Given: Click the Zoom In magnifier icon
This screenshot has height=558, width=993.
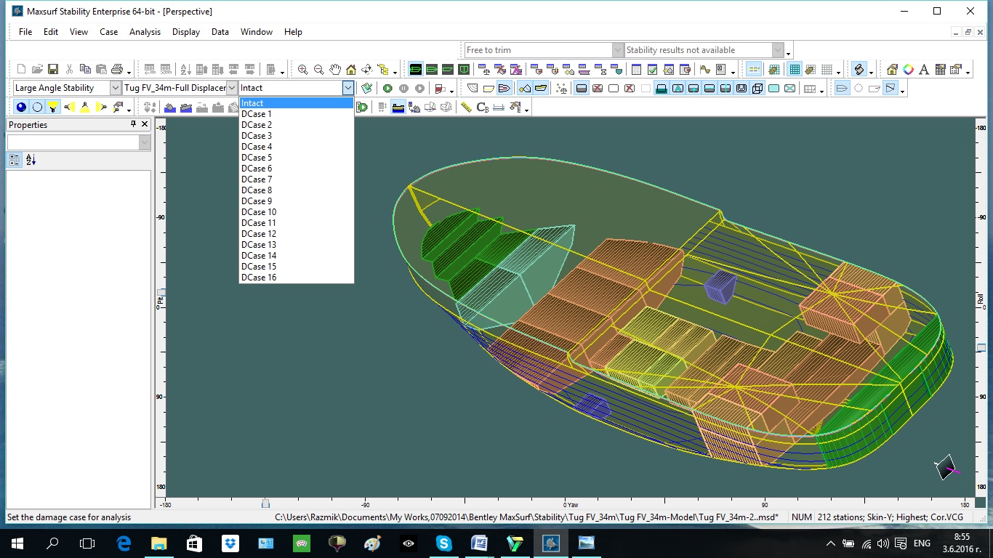Looking at the screenshot, I should [303, 70].
